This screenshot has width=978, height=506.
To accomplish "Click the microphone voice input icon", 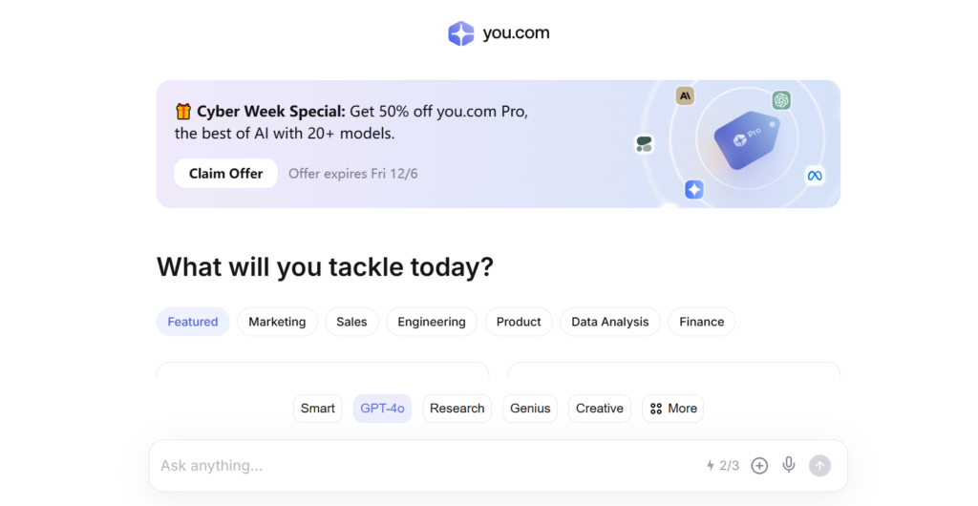I will tap(788, 465).
